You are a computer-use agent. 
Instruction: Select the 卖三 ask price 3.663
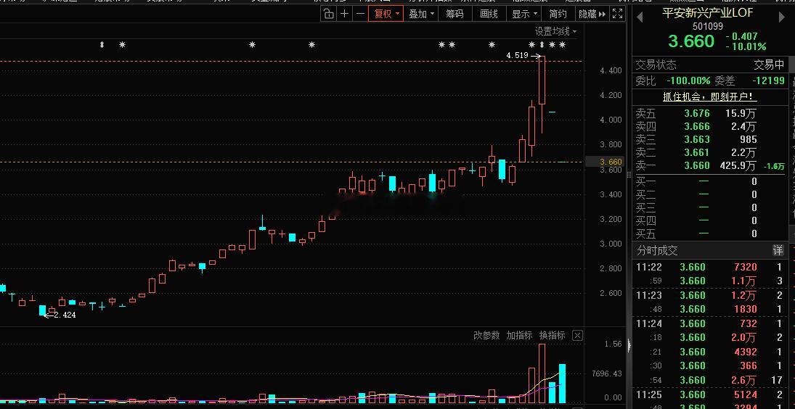pyautogui.click(x=697, y=140)
